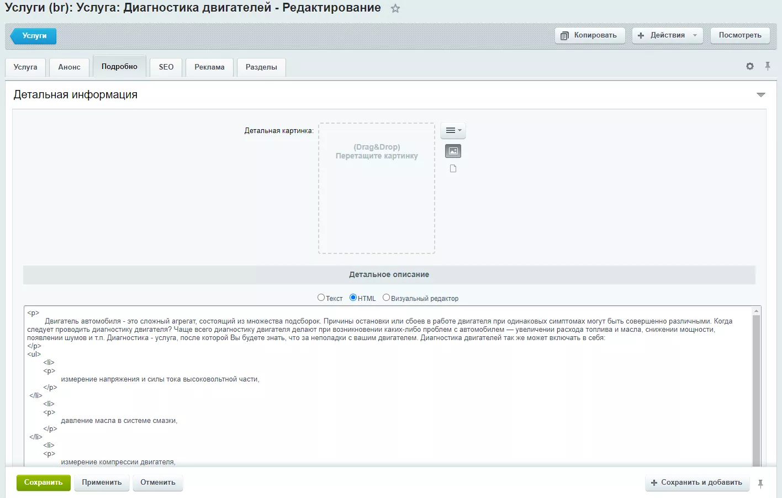Image resolution: width=782 pixels, height=498 pixels.
Task: Click the Drag&Drop picture upload area
Action: 377,188
